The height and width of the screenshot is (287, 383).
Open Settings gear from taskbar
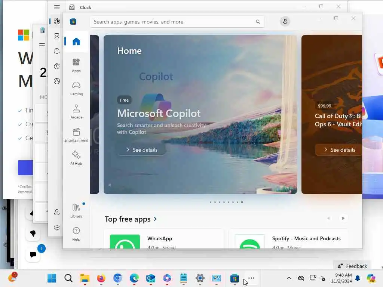[200, 278]
